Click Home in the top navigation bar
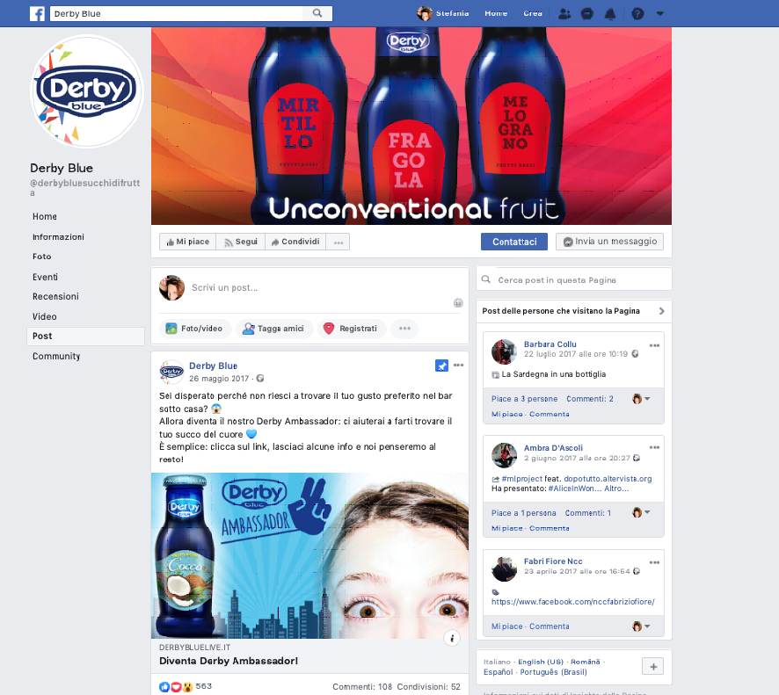 pyautogui.click(x=496, y=13)
